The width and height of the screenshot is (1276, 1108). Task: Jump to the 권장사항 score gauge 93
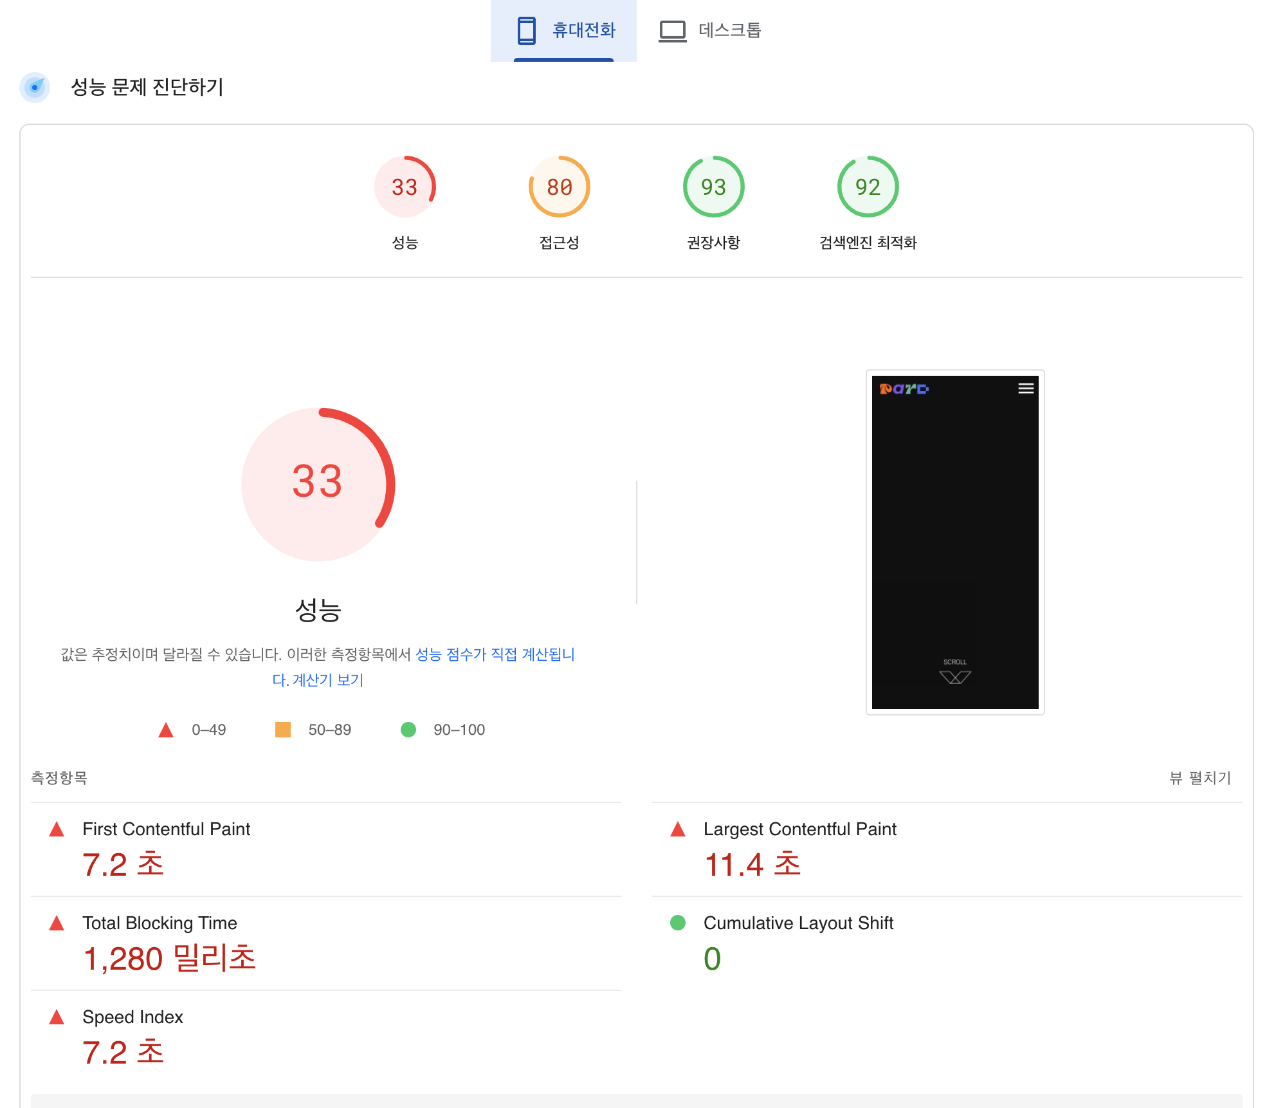click(x=713, y=187)
